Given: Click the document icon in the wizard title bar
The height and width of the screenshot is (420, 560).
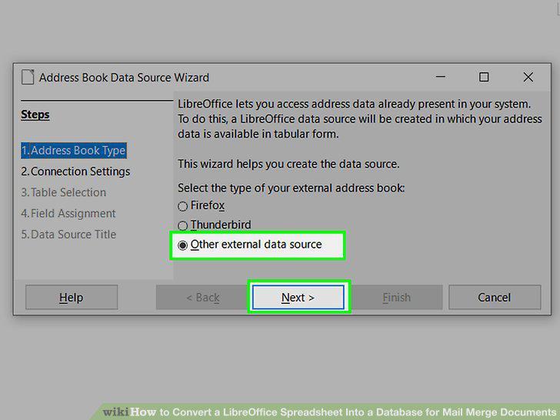Looking at the screenshot, I should pyautogui.click(x=28, y=77).
